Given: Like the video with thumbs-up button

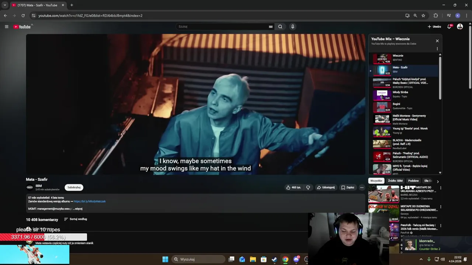Looking at the screenshot, I should [x=294, y=187].
